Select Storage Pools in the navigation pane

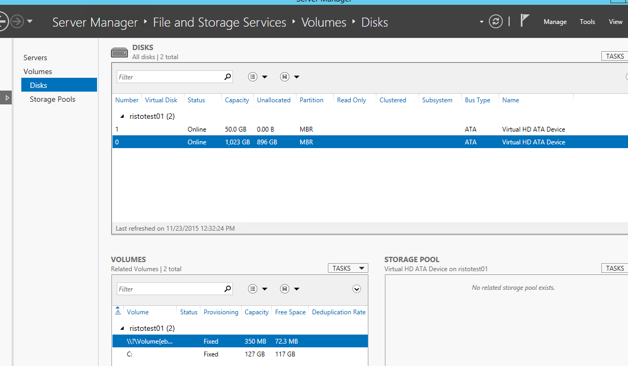(52, 99)
